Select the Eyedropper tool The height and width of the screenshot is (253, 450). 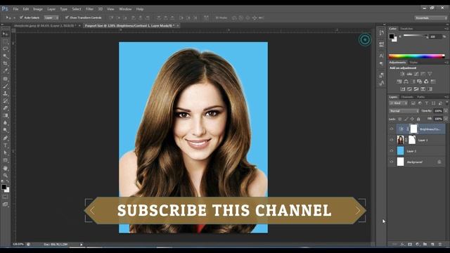click(5, 71)
